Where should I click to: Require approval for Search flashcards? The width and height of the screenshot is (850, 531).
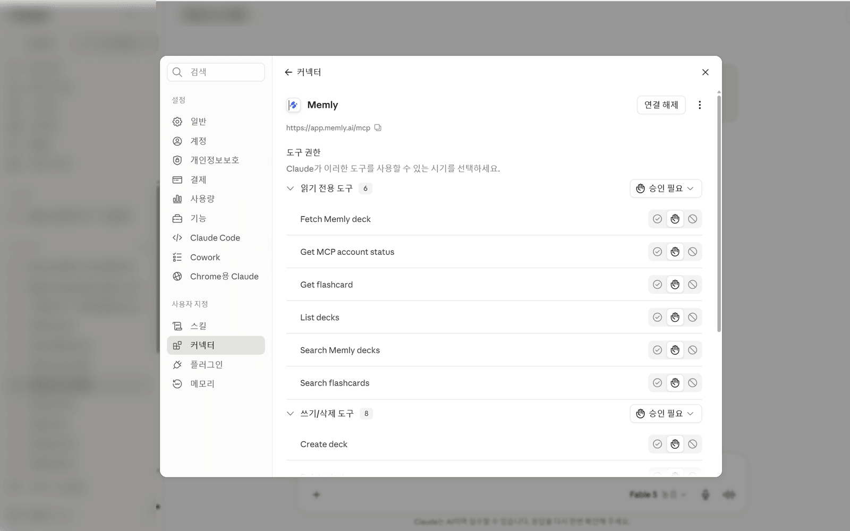point(675,383)
